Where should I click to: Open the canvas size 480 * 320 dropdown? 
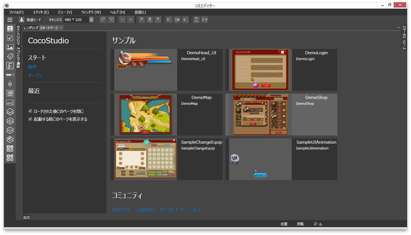coord(91,20)
